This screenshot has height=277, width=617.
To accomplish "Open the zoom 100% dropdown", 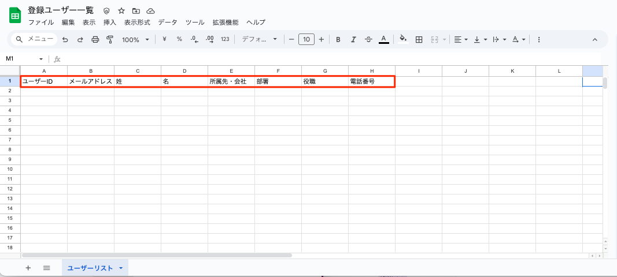I will [135, 40].
